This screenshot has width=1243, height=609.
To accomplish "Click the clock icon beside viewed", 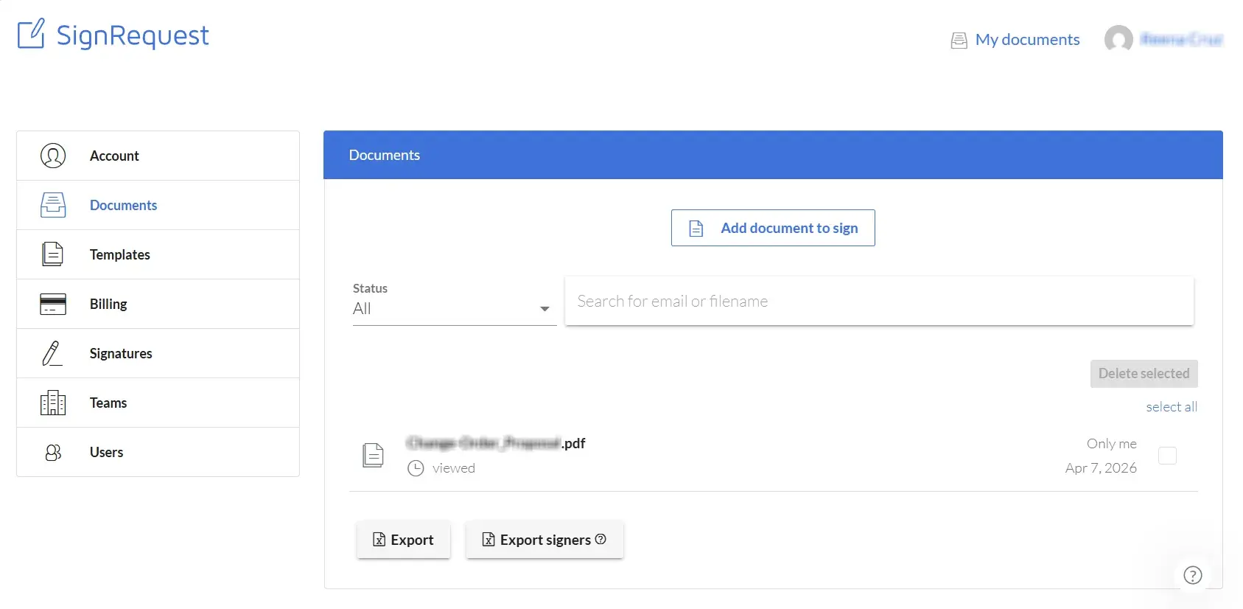I will click(x=416, y=468).
